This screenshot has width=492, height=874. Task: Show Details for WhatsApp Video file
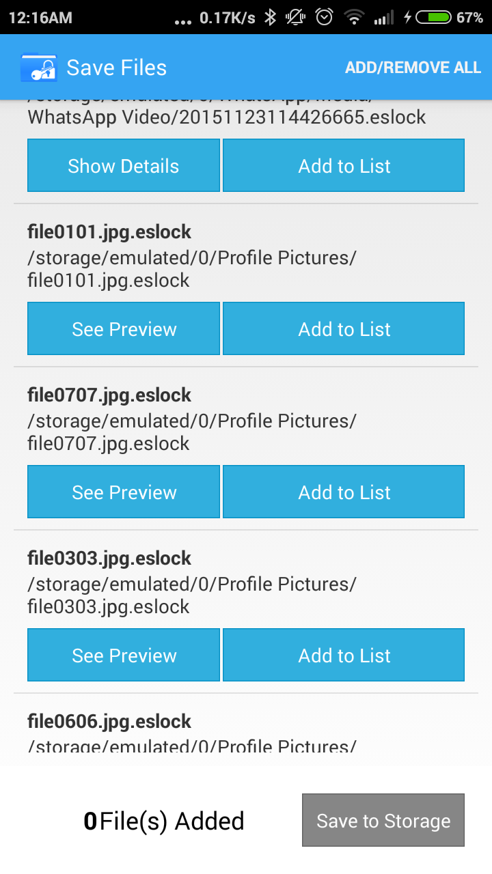124,166
